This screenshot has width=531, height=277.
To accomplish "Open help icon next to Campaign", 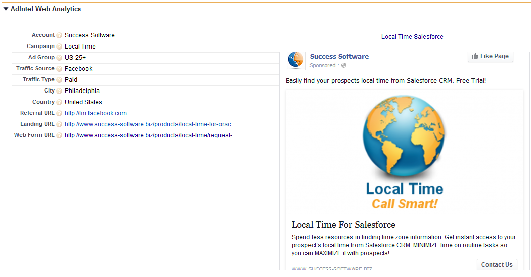I will pos(59,47).
